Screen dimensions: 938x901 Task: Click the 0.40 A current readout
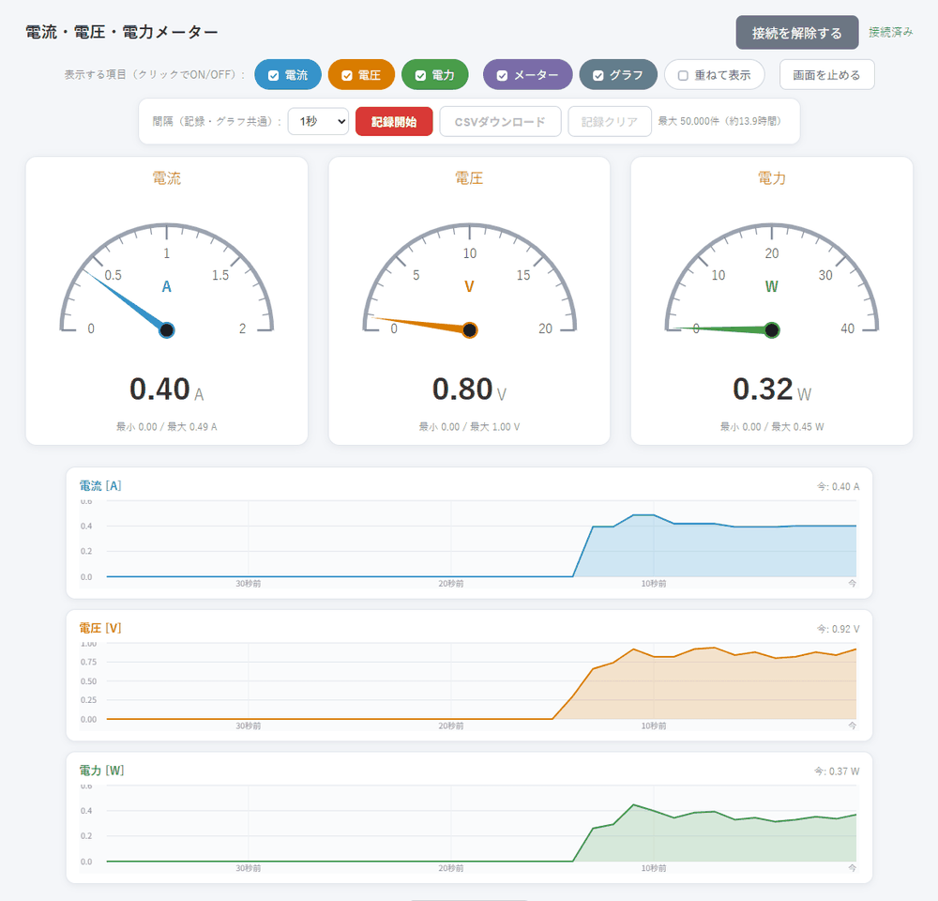(167, 389)
